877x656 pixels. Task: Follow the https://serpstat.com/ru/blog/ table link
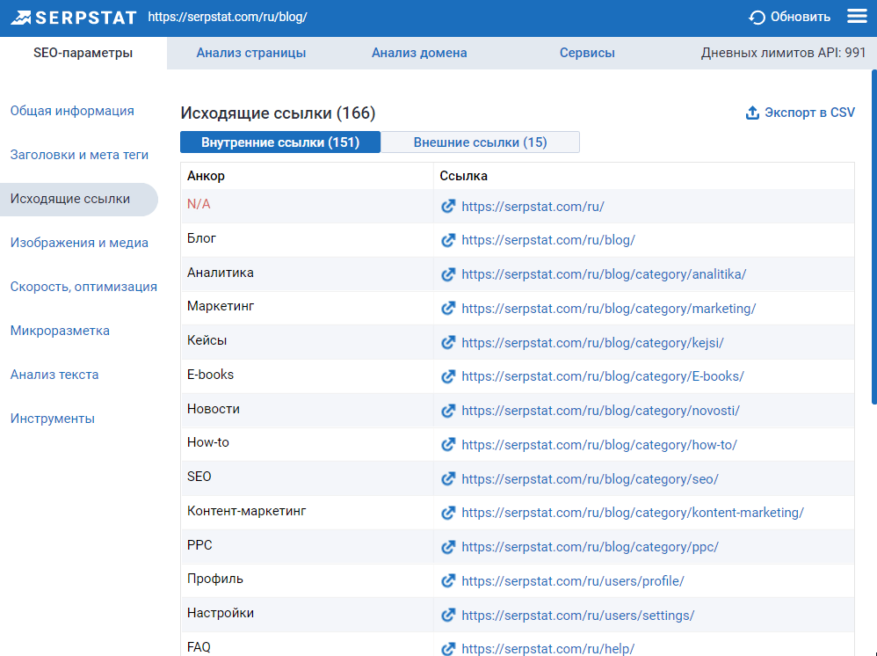(548, 240)
